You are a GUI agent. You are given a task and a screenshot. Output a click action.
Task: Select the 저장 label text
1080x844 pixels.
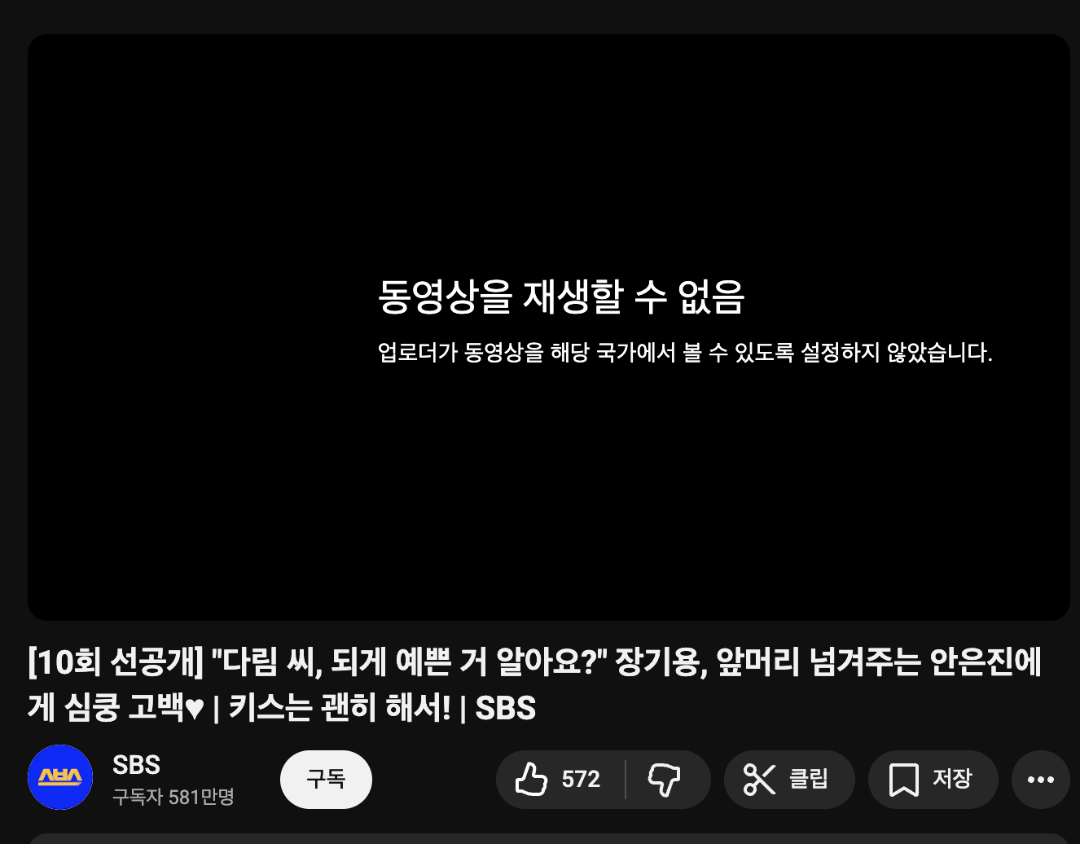click(952, 779)
